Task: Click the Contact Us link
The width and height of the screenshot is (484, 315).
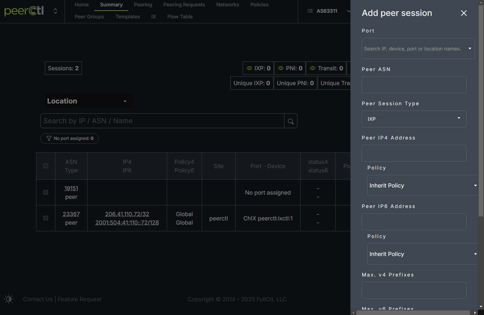Action: point(37,299)
